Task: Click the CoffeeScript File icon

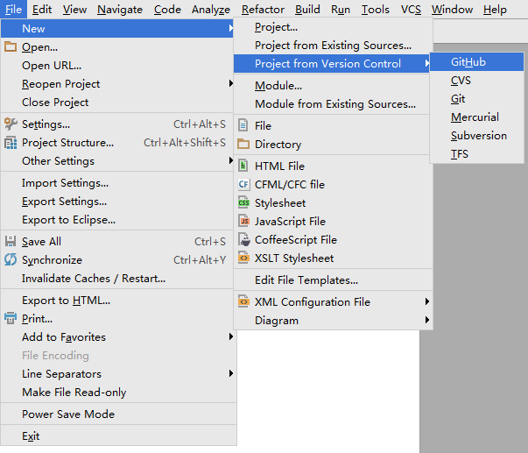Action: point(244,239)
